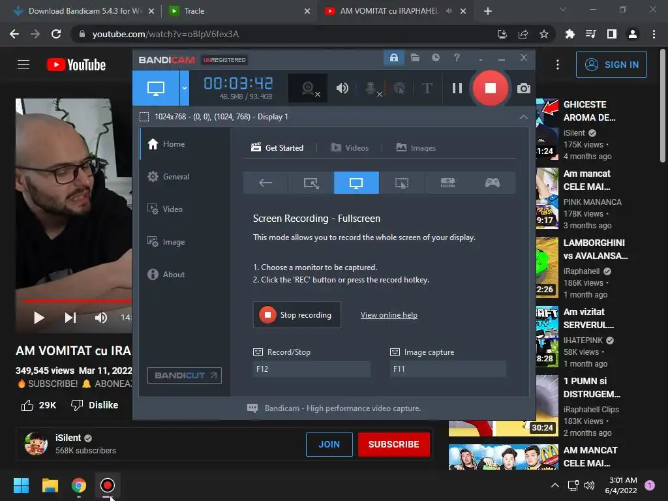668x501 pixels.
Task: Select rectangle on screen mode icon
Action: (311, 183)
